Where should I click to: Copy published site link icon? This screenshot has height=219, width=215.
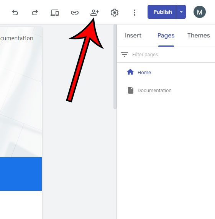click(x=75, y=13)
